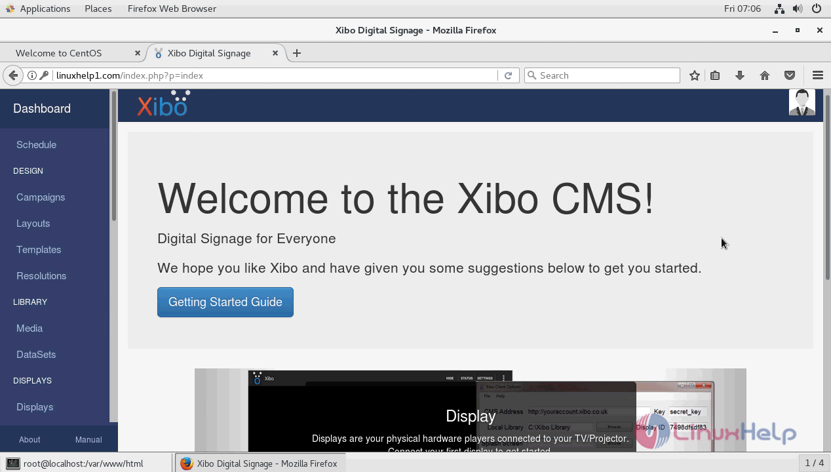Click the address bar URL field
The height and width of the screenshot is (472, 831).
tap(275, 75)
